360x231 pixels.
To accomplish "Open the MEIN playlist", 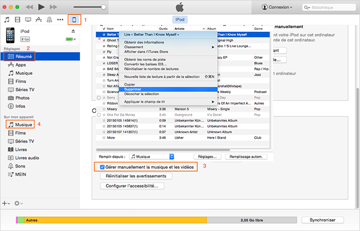I will [x=17, y=174].
